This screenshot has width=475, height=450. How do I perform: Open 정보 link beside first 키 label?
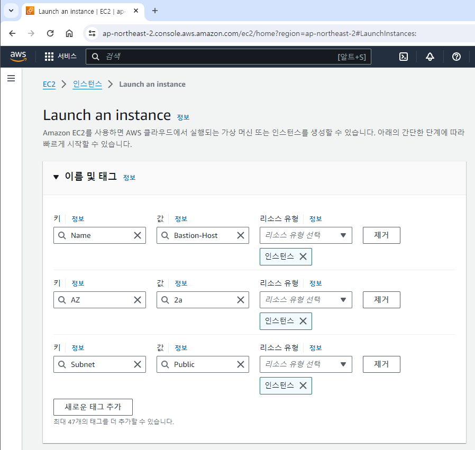tap(78, 219)
